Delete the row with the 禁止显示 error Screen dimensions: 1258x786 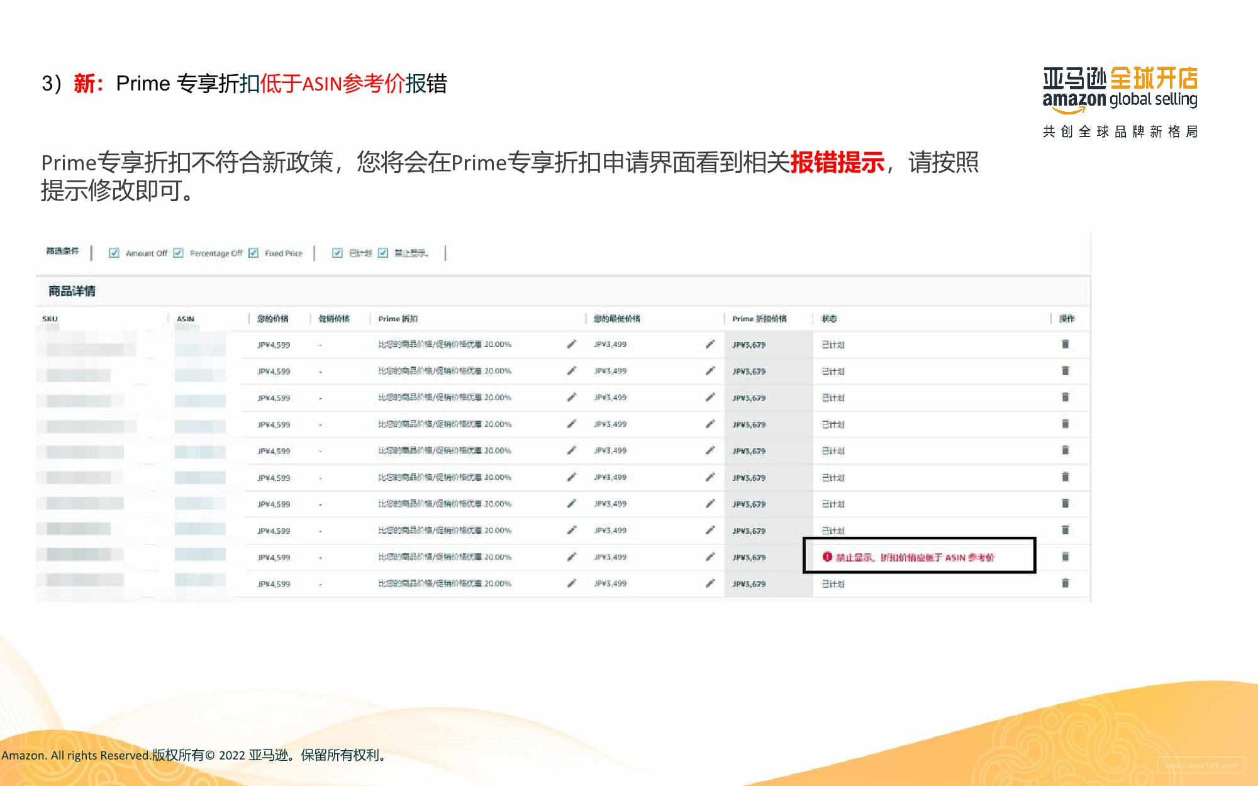pos(1066,556)
